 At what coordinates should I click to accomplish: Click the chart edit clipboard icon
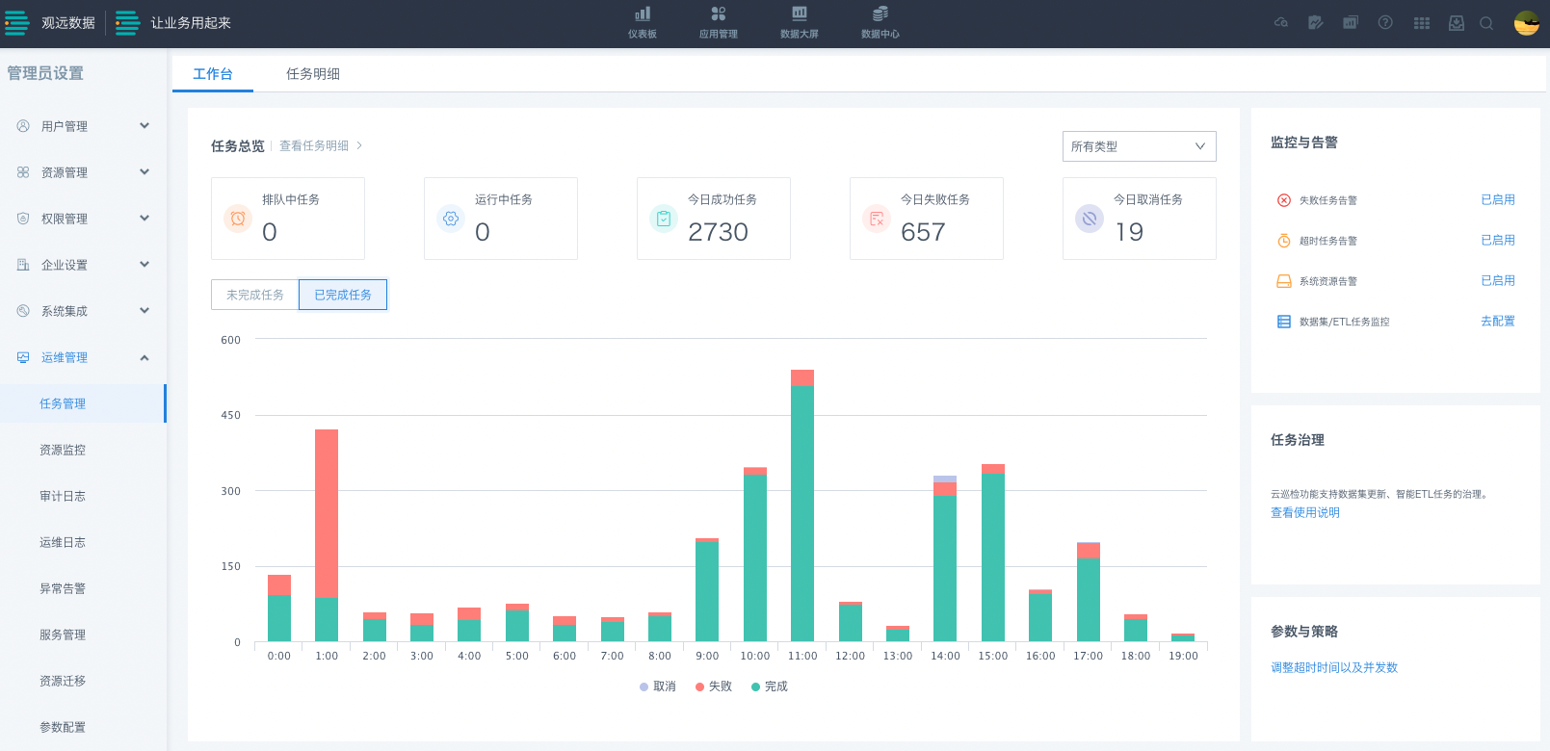[x=1316, y=23]
